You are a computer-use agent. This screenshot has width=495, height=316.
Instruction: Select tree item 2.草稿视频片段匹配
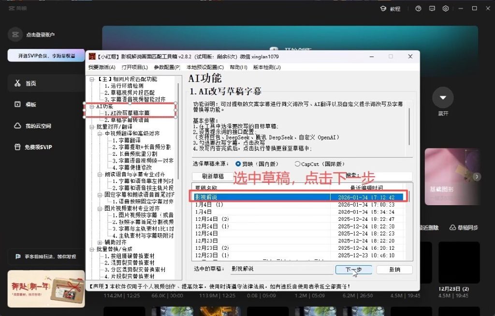point(130,93)
